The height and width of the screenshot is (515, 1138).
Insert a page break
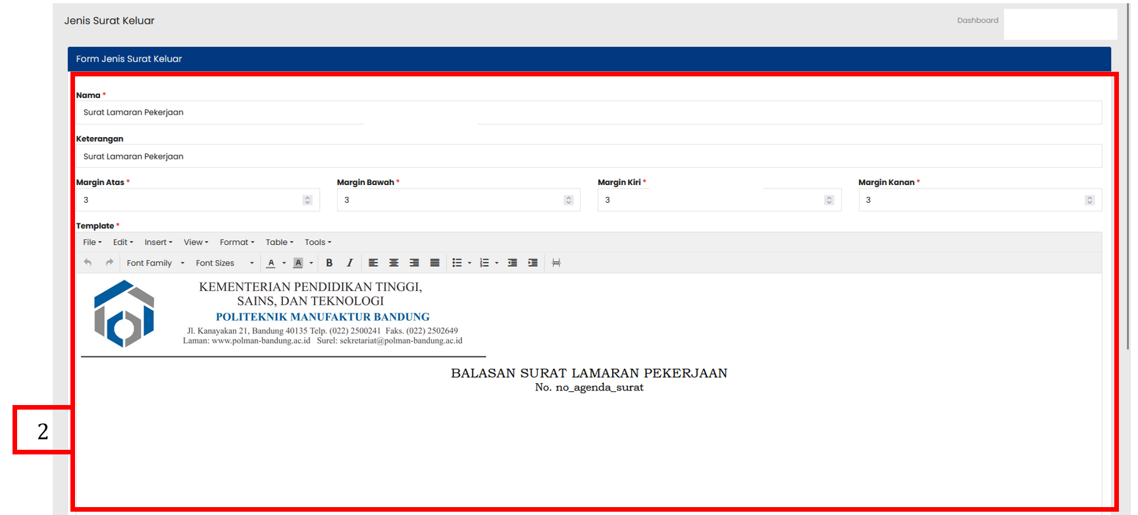pos(556,263)
